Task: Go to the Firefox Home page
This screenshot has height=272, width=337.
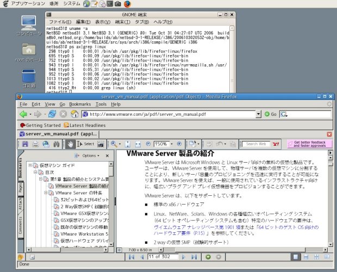Action: [x=74, y=114]
